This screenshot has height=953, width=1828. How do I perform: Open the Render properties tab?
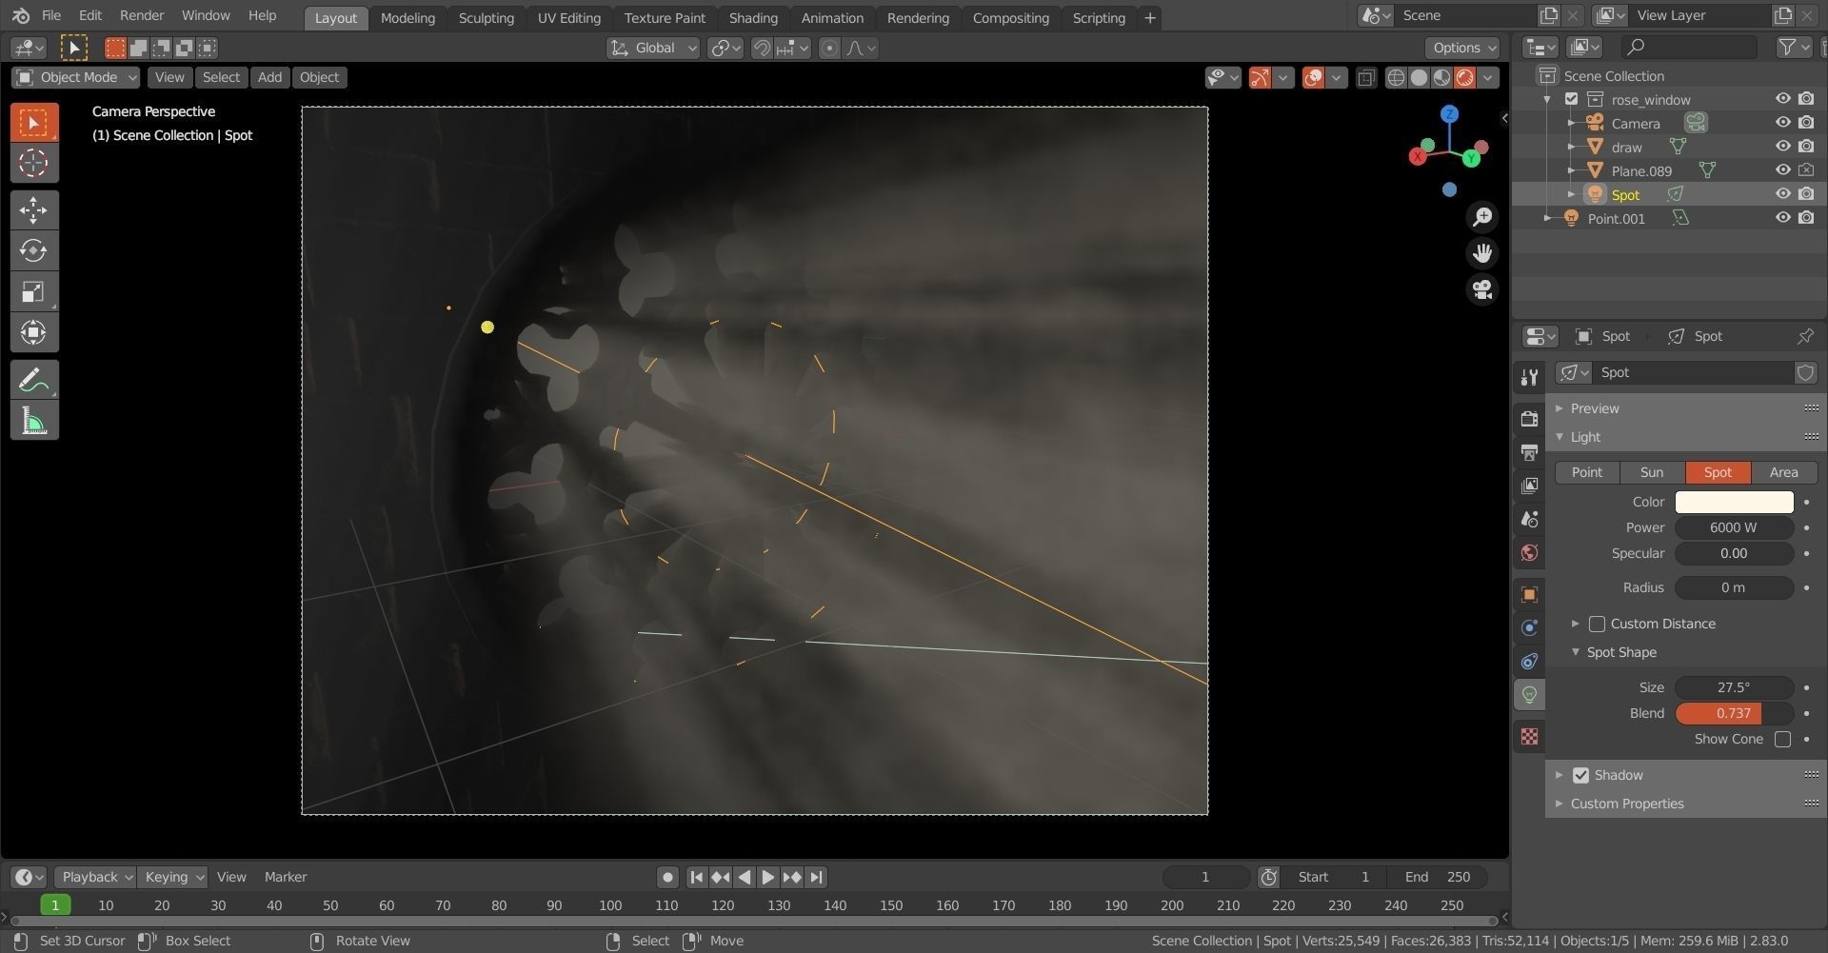(x=1530, y=419)
